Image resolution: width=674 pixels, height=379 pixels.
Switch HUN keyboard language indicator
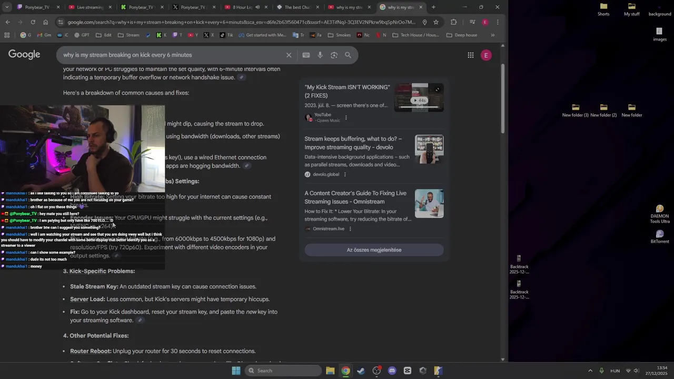click(615, 371)
